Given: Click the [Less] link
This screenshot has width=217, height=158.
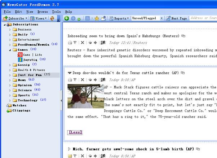Looking at the screenshot, I should (75, 132).
